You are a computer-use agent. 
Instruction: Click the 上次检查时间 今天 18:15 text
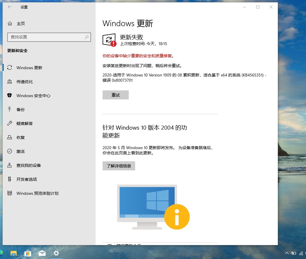(x=144, y=44)
